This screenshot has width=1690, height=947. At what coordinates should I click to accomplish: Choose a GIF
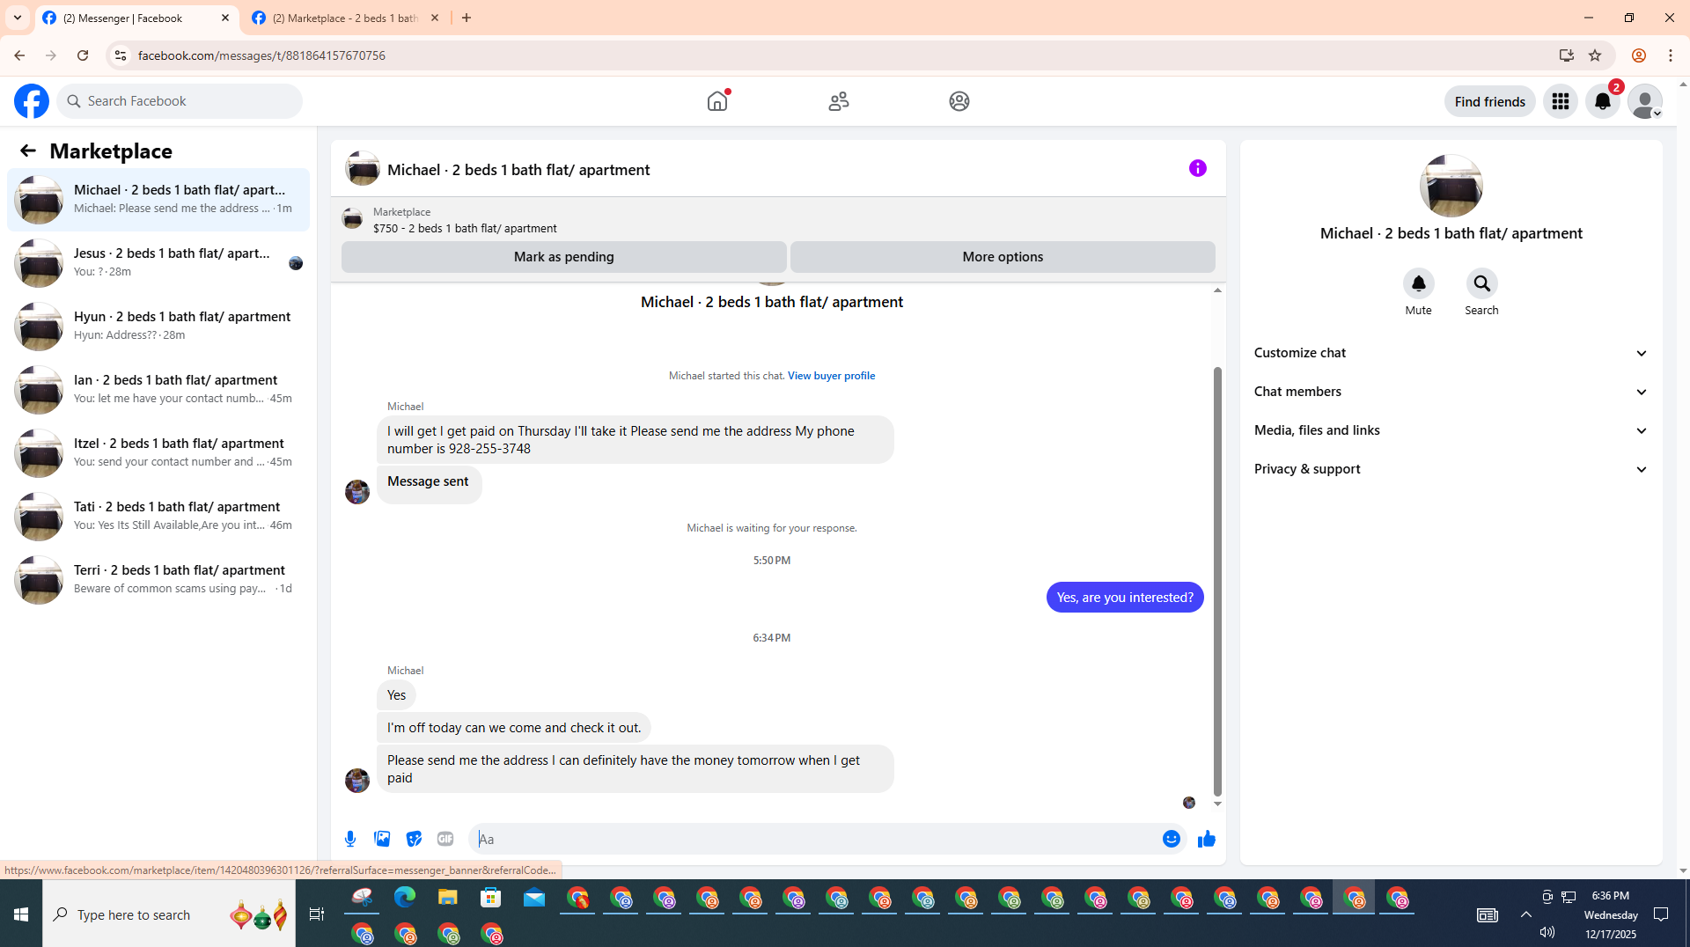tap(445, 839)
